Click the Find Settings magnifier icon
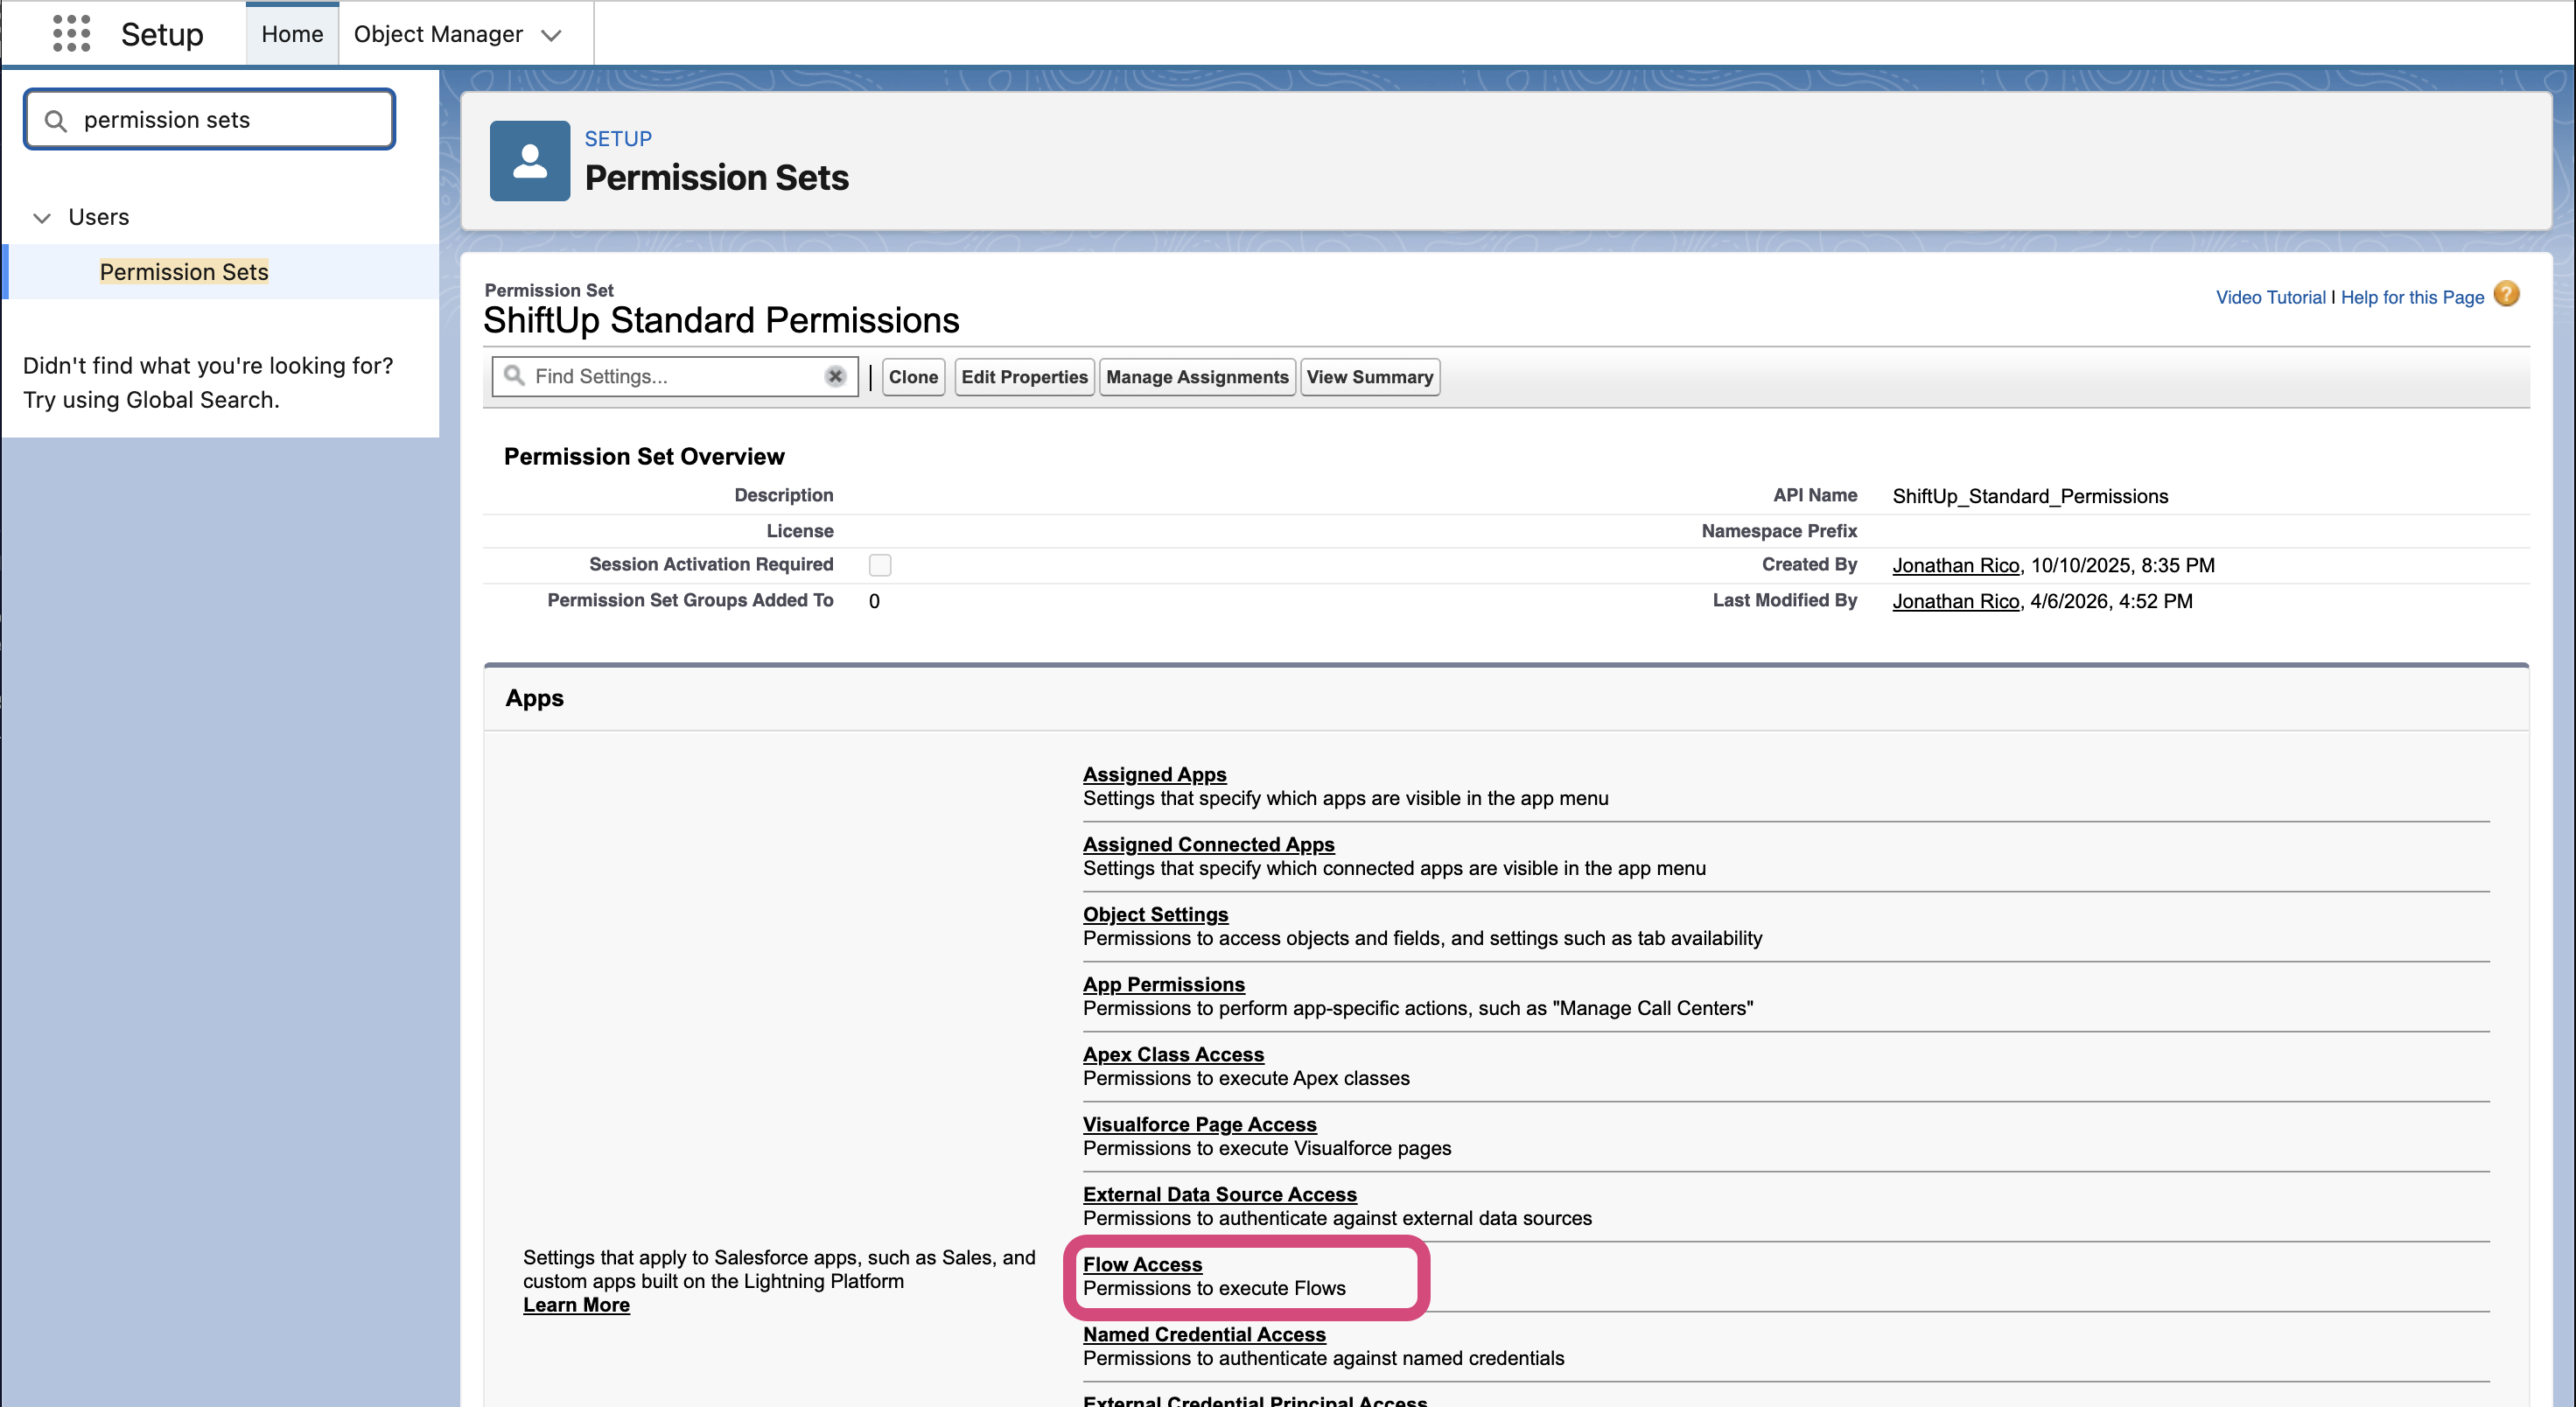This screenshot has width=2576, height=1407. tap(514, 376)
